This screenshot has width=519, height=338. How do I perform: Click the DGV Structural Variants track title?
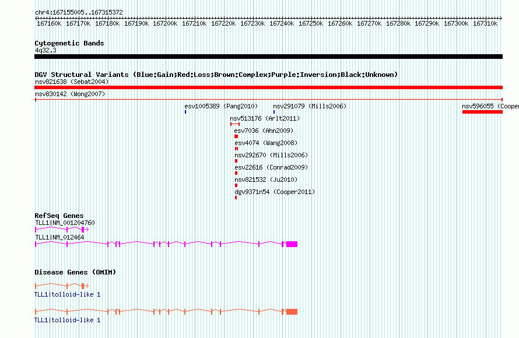pos(216,75)
